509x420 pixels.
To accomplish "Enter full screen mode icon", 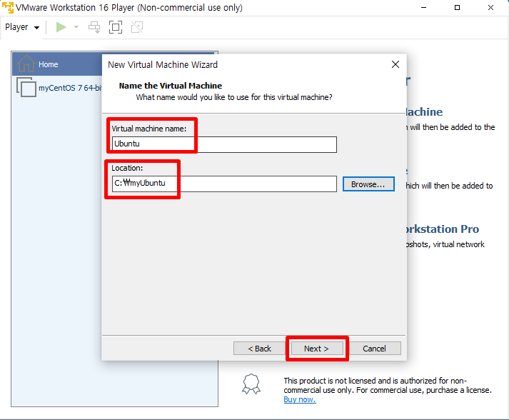I will tap(116, 27).
